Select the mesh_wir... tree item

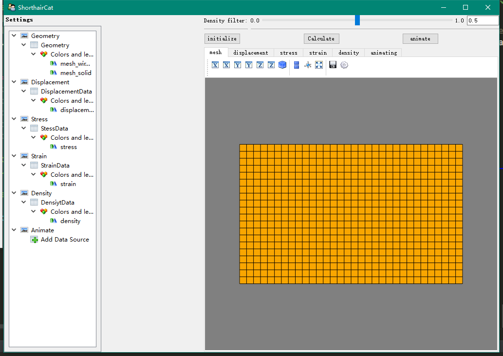[x=75, y=63]
